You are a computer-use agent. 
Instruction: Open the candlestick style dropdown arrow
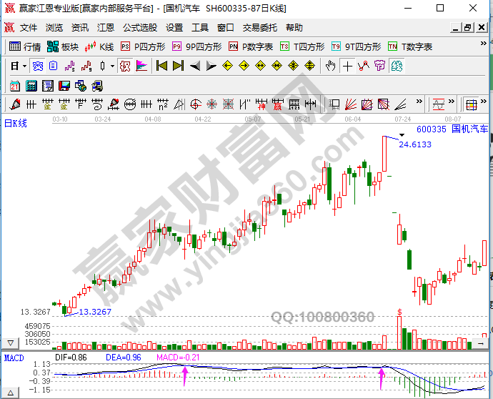(x=111, y=66)
